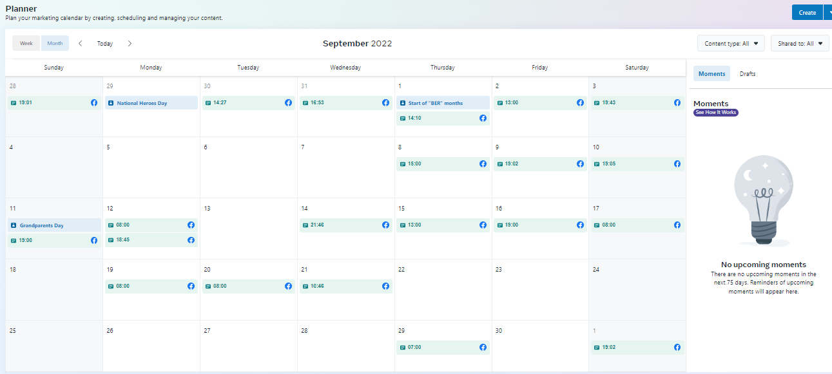Screen dimensions: 832x374
Task: Click Facebook icon on Aug 28 19:01 post
Action: click(x=94, y=102)
